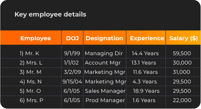Click the Ms. N employee cell
Image resolution: width=201 pixels, height=109 pixels.
[30, 82]
